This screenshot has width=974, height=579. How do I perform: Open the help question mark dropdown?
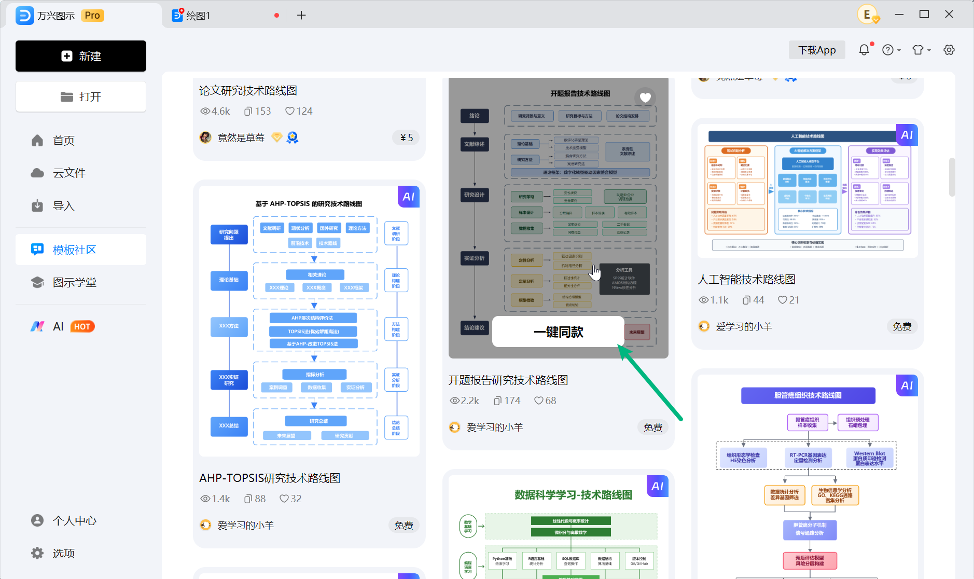892,50
